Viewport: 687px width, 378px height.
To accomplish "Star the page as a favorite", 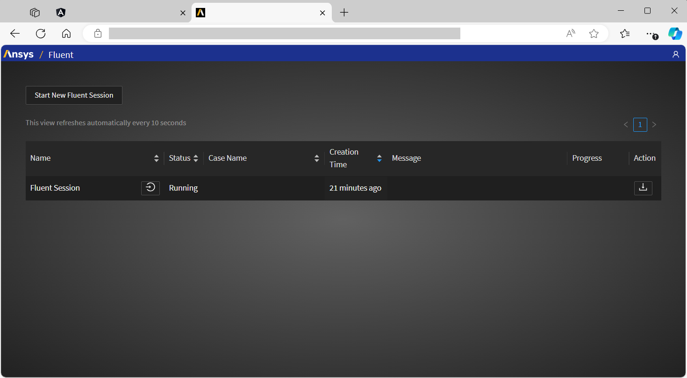I will point(594,33).
